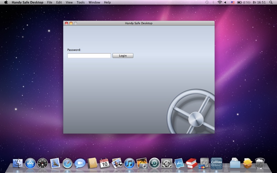Image resolution: width=277 pixels, height=173 pixels.
Task: Open Image Capture camera icon in Dock
Action: (142, 163)
